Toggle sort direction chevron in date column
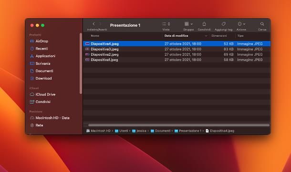This screenshot has width=291, height=172. (x=206, y=36)
